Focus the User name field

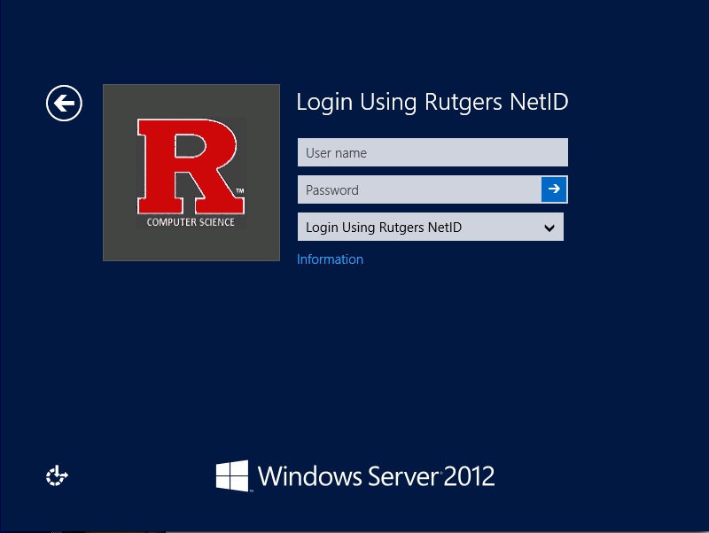click(x=432, y=152)
